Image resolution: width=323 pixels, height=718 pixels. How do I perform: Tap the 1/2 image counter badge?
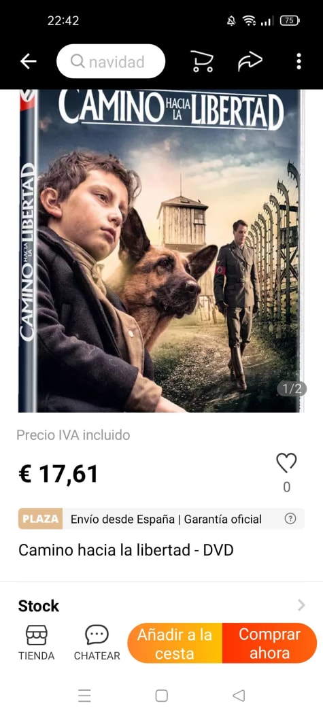(x=292, y=389)
